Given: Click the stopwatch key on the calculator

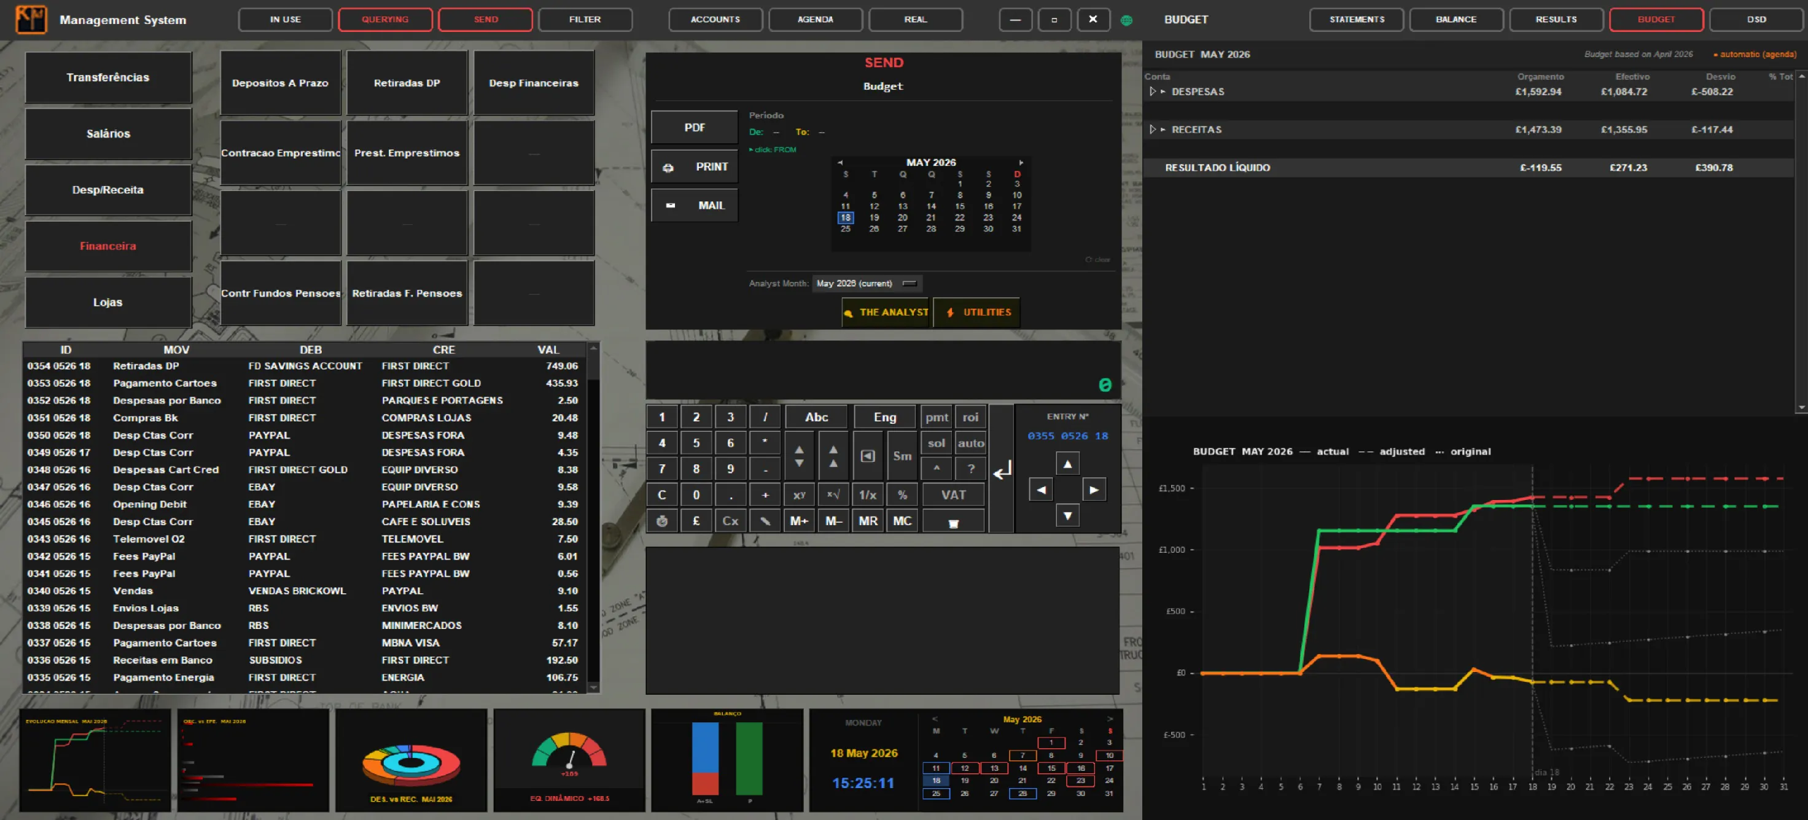Looking at the screenshot, I should (661, 521).
